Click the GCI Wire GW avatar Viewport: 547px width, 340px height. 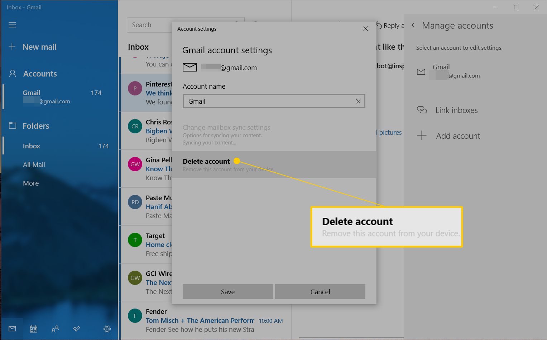click(x=135, y=278)
